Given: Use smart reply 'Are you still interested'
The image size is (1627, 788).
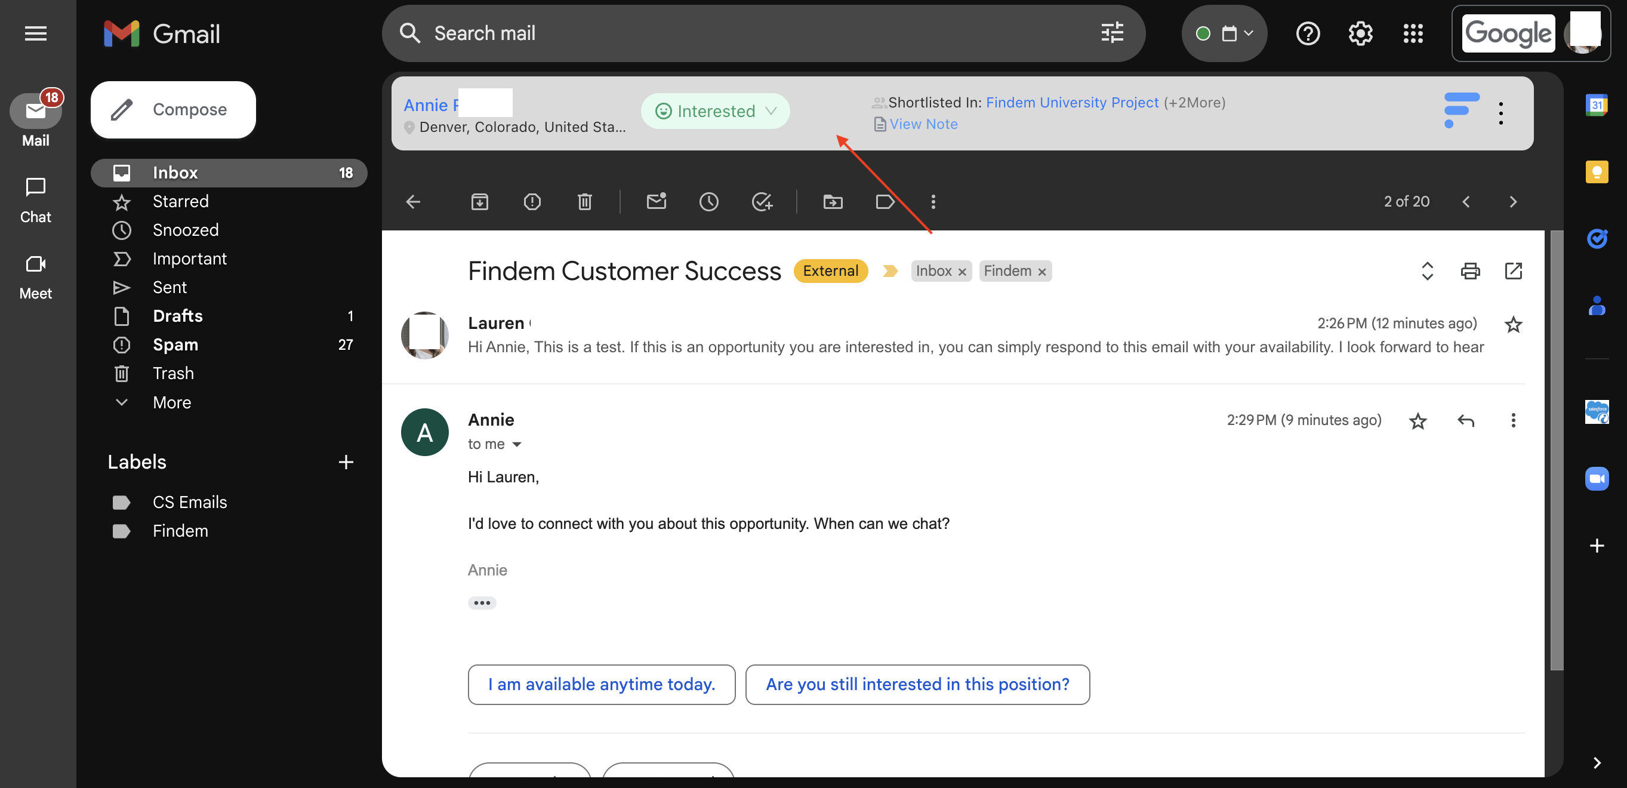Looking at the screenshot, I should (x=917, y=684).
